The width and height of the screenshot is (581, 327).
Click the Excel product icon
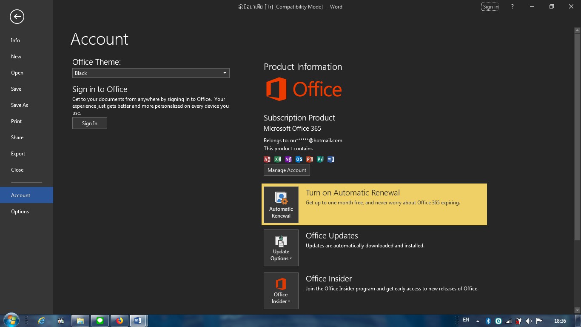tap(278, 159)
